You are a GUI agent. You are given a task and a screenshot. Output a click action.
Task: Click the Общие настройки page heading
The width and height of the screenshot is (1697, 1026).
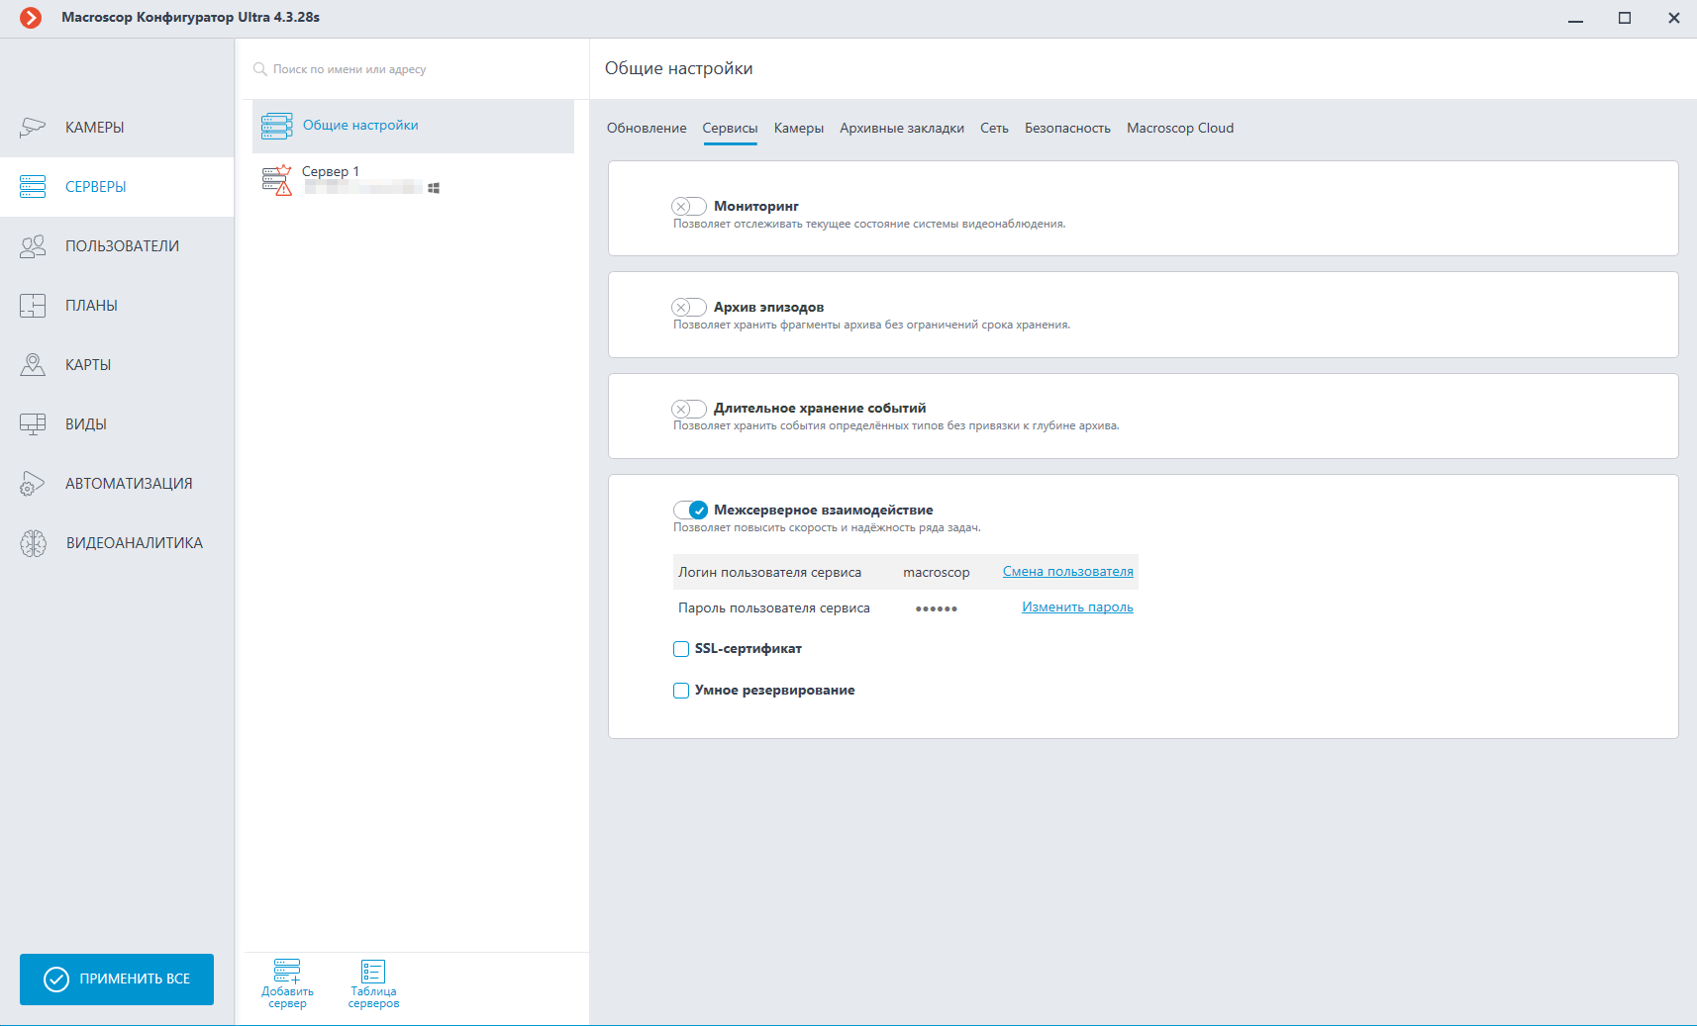tap(679, 68)
